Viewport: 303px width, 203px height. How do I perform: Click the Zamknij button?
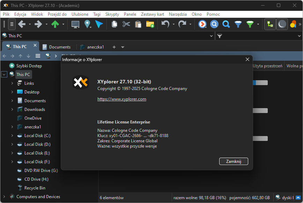tap(234, 161)
